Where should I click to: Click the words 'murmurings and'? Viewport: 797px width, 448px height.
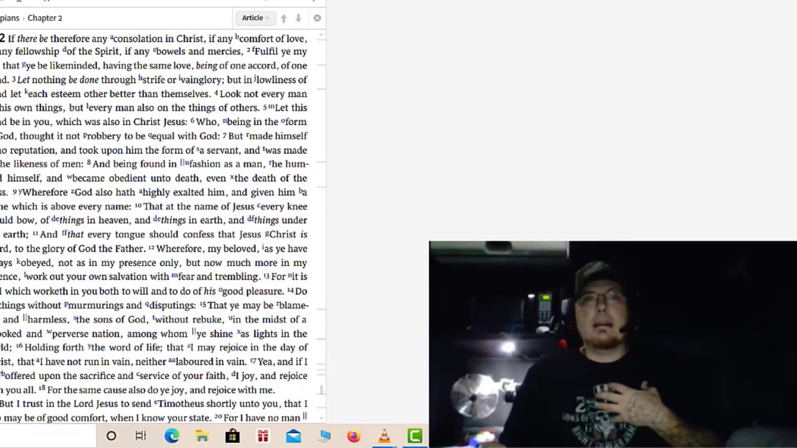coord(106,306)
